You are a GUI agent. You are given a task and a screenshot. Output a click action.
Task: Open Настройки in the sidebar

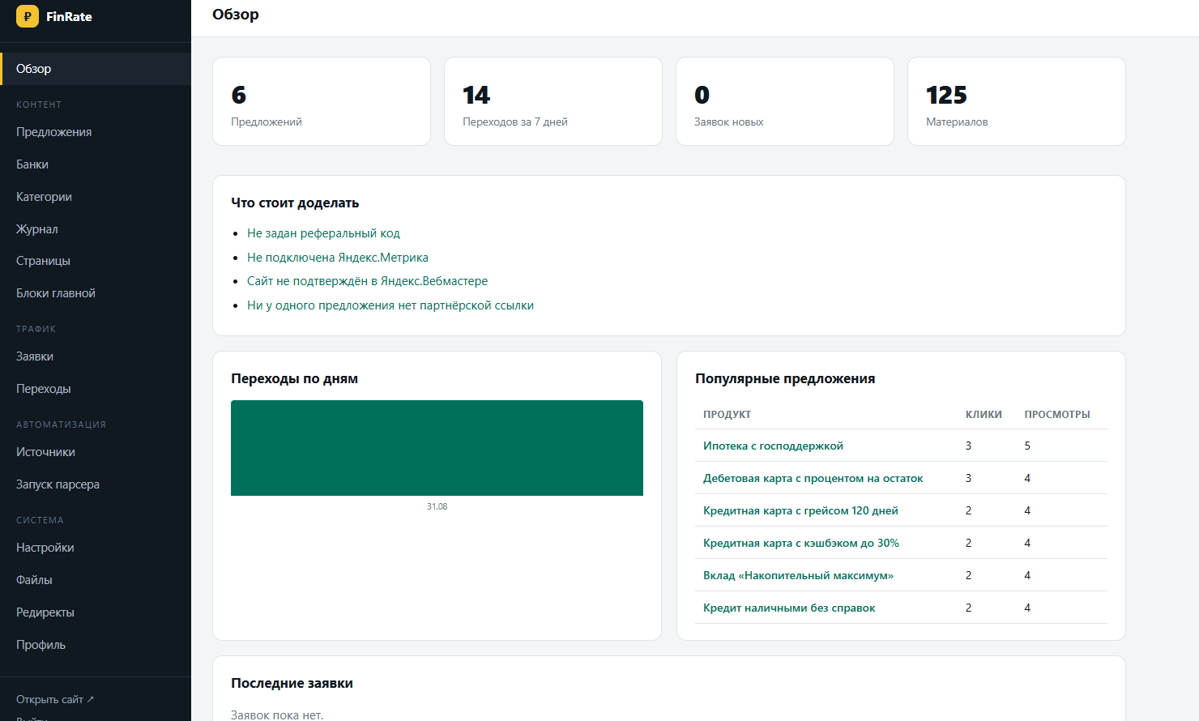[x=96, y=548]
